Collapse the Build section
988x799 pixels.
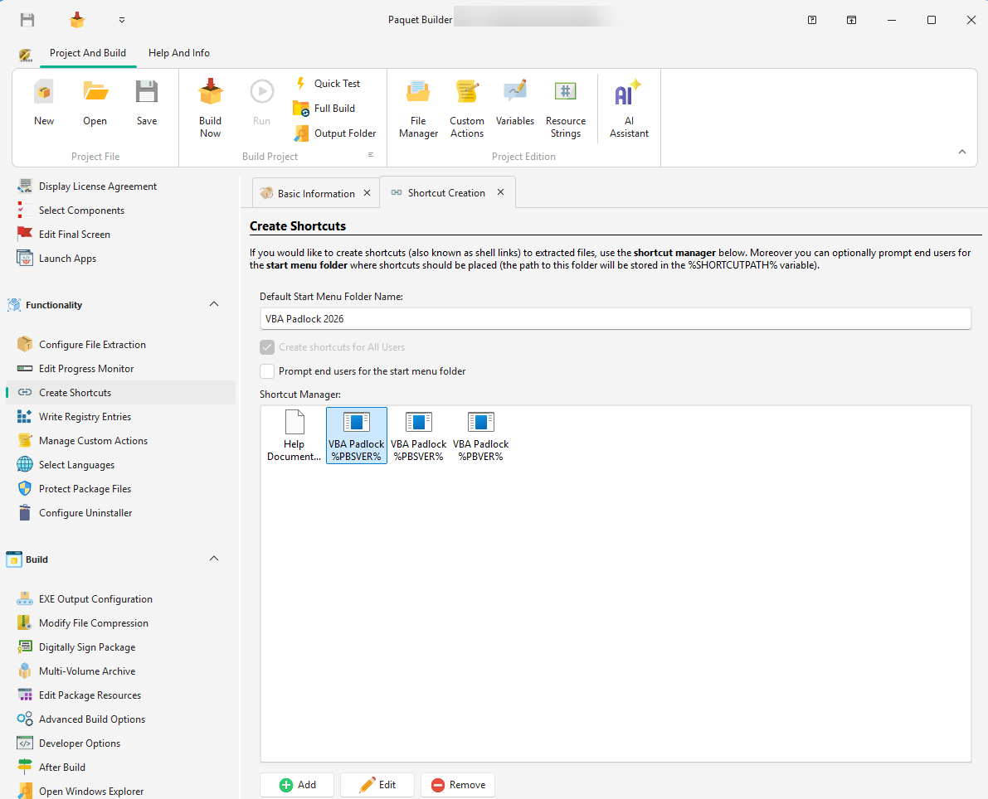pyautogui.click(x=214, y=559)
